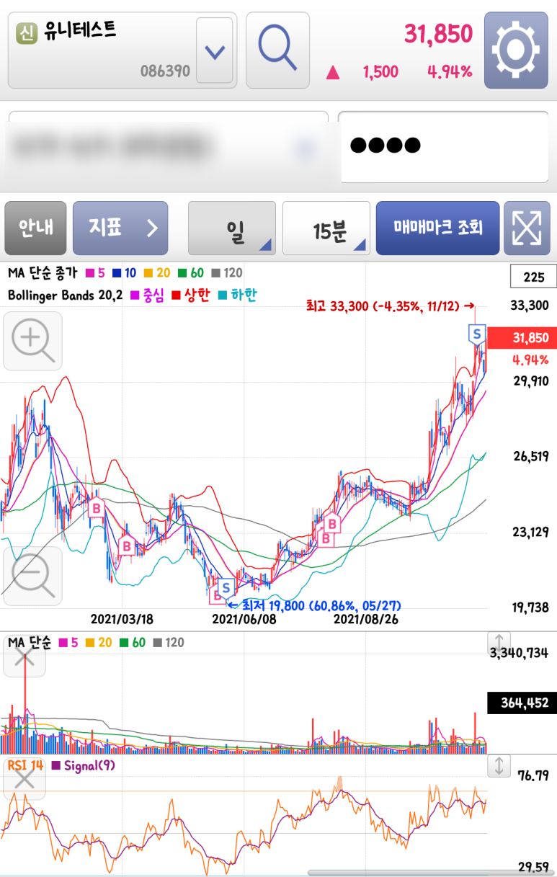Screen dimensions: 557x877
Task: Tap the current price 31,850 header
Action: (x=438, y=34)
